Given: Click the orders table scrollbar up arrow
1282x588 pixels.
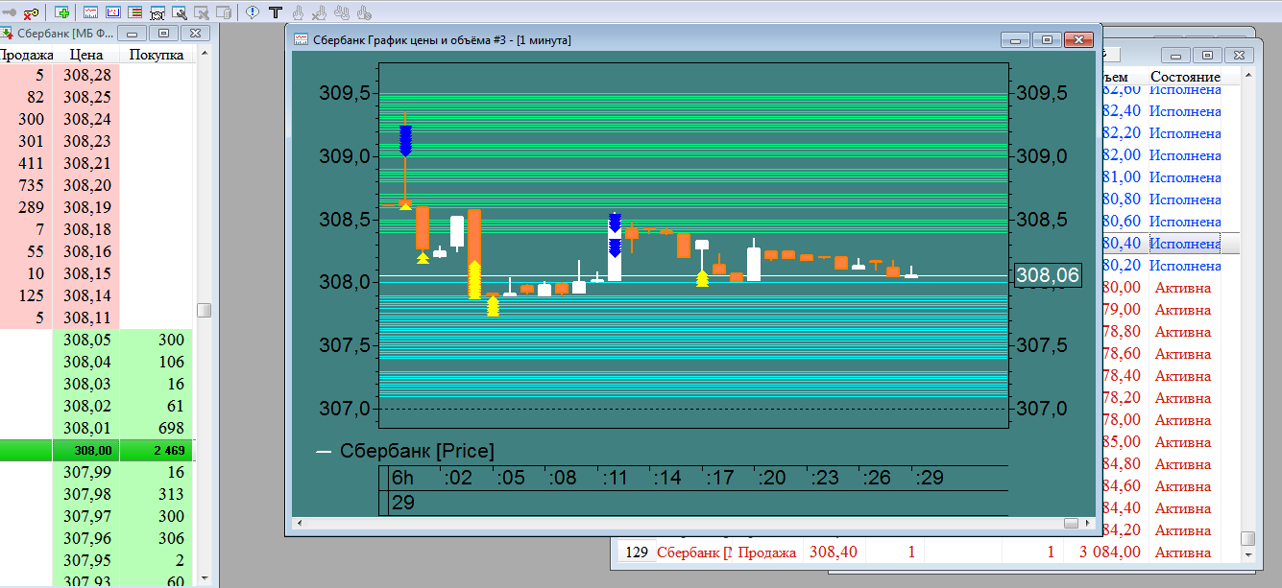Looking at the screenshot, I should click(1247, 77).
